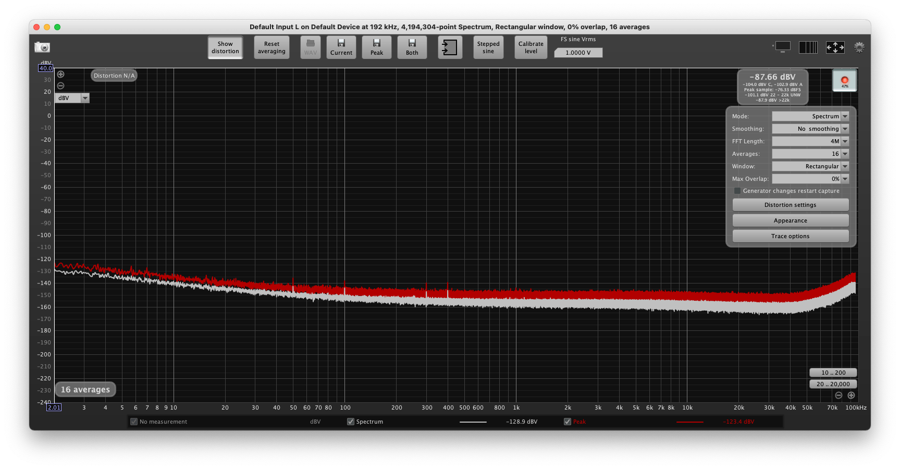Open Trace options
The width and height of the screenshot is (900, 469).
coord(791,236)
